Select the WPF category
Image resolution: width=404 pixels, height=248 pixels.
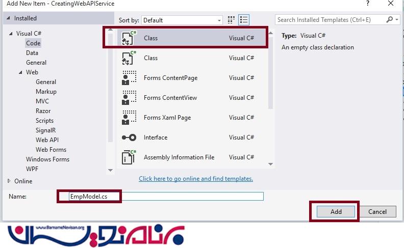pyautogui.click(x=32, y=169)
